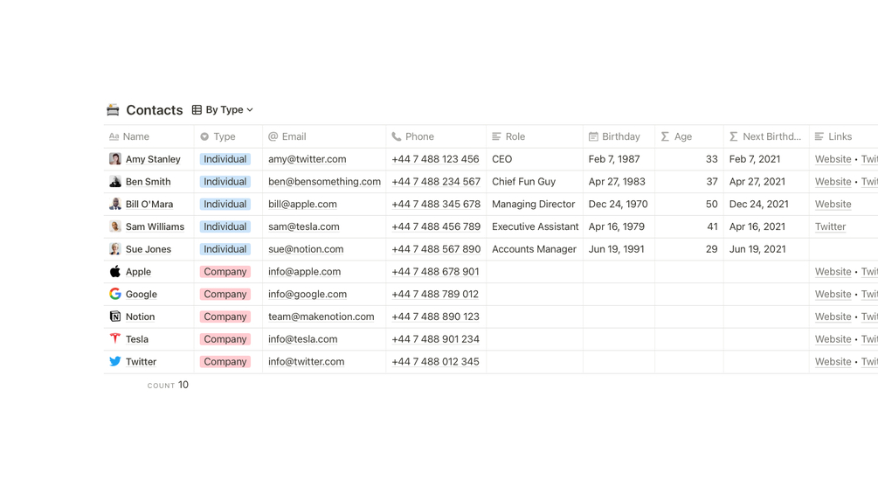Open the By Type view dropdown

tap(223, 110)
